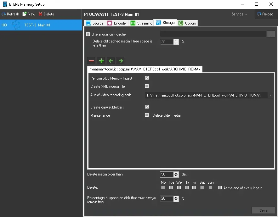Image resolution: width=278 pixels, height=217 pixels.
Task: Click the green left arrow icon
Action: (x=111, y=61)
